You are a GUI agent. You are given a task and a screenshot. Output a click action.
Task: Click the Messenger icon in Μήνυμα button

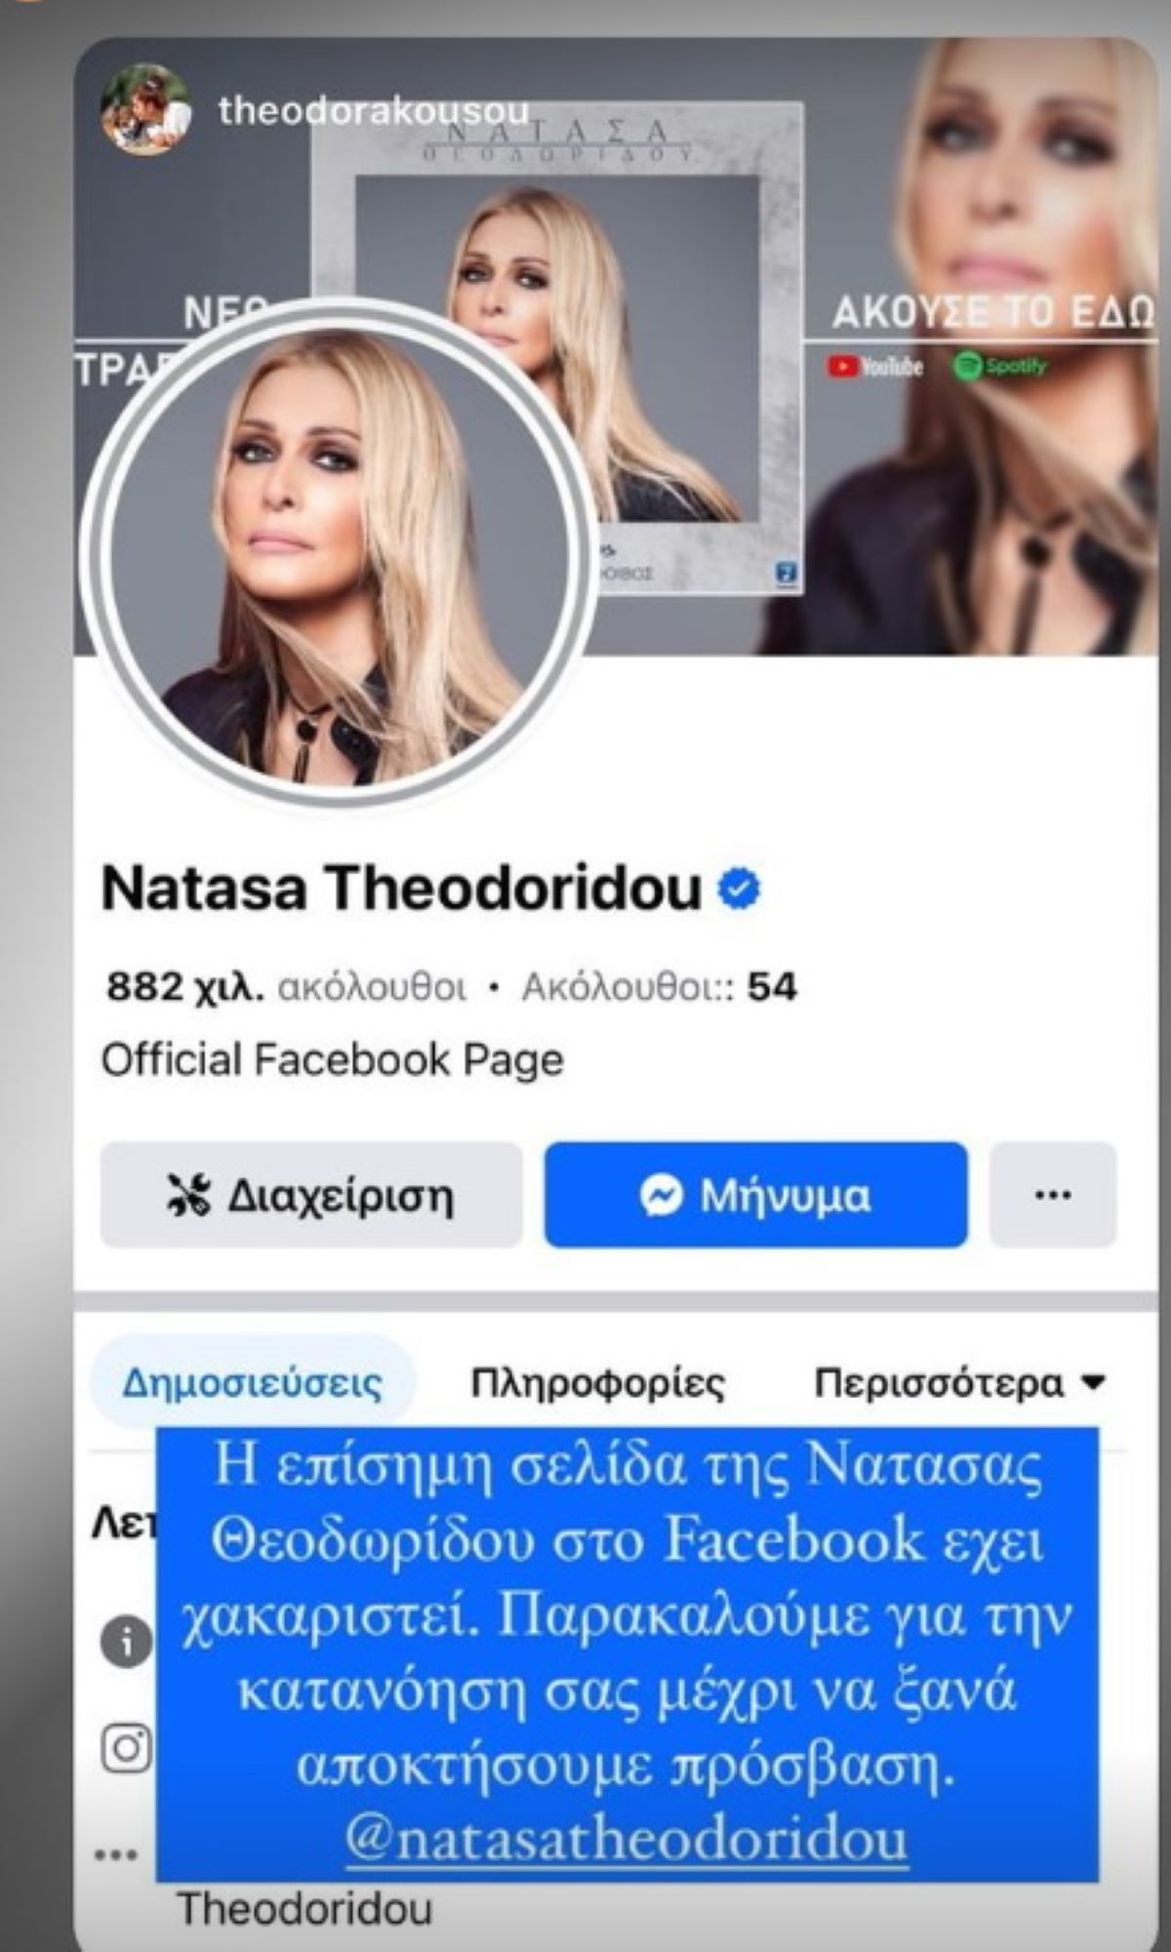point(661,1195)
